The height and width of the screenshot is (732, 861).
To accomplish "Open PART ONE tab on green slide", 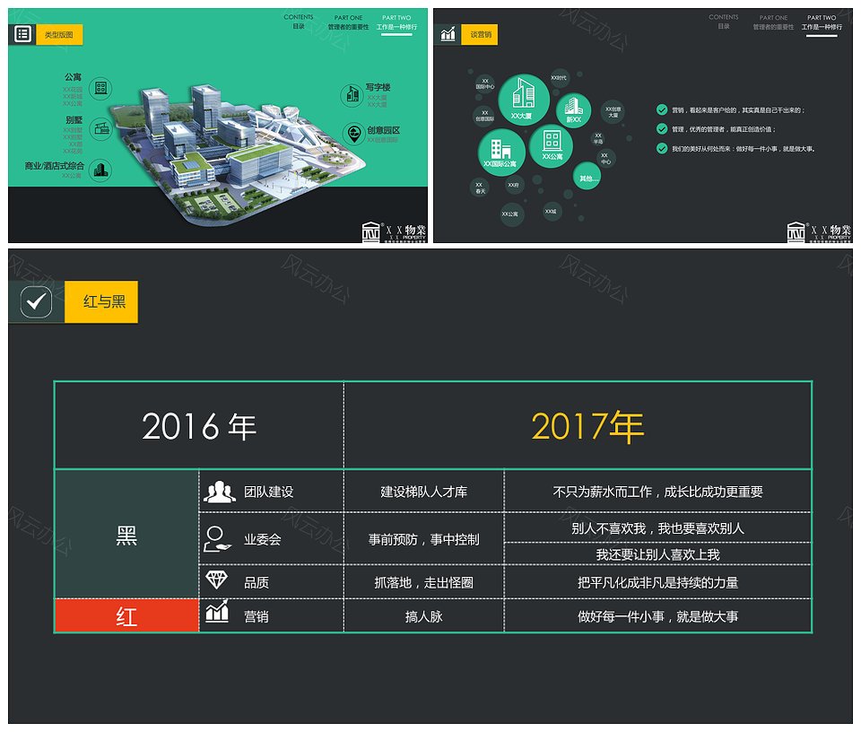I will (348, 22).
